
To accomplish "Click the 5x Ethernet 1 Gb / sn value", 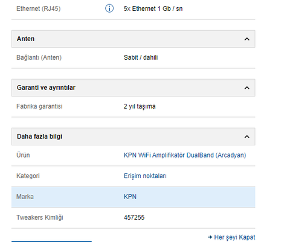I will pyautogui.click(x=153, y=8).
